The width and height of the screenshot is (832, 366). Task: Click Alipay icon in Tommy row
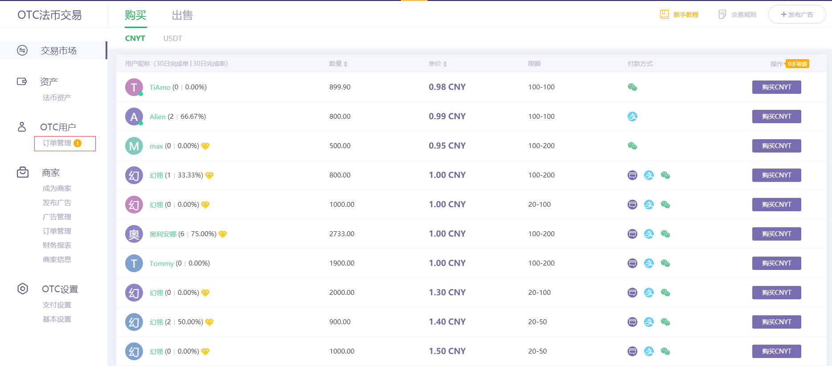pyautogui.click(x=649, y=263)
